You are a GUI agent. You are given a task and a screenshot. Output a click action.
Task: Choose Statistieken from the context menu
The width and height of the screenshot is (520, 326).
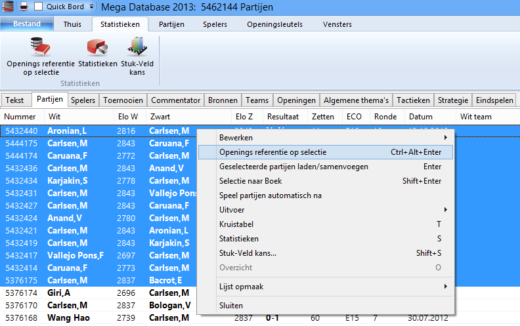coord(326,239)
